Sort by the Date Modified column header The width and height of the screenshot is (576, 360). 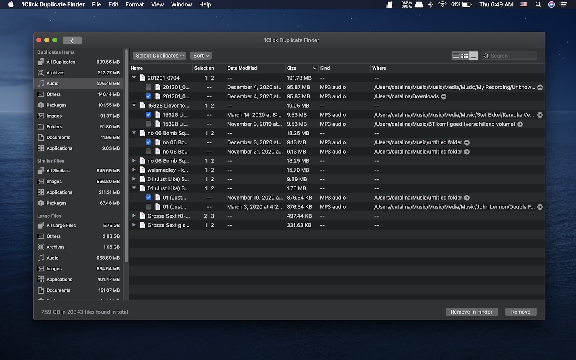coord(255,68)
